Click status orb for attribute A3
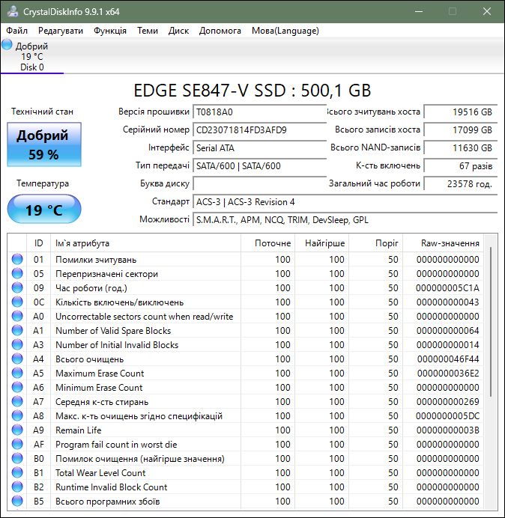Viewport: 505px width, 518px height. [17, 344]
